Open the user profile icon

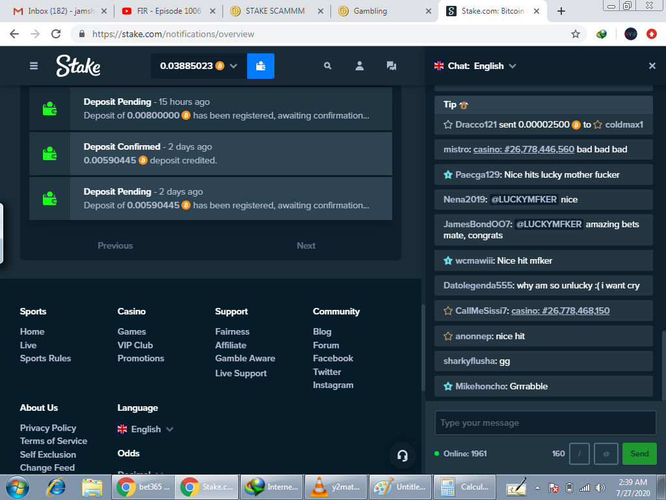[x=359, y=66]
